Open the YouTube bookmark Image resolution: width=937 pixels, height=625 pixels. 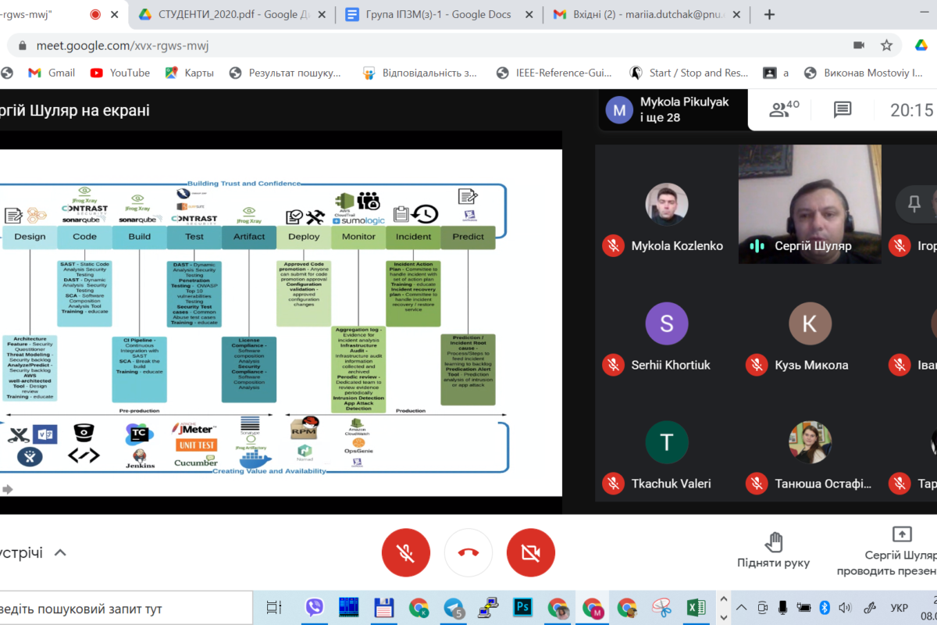[120, 73]
